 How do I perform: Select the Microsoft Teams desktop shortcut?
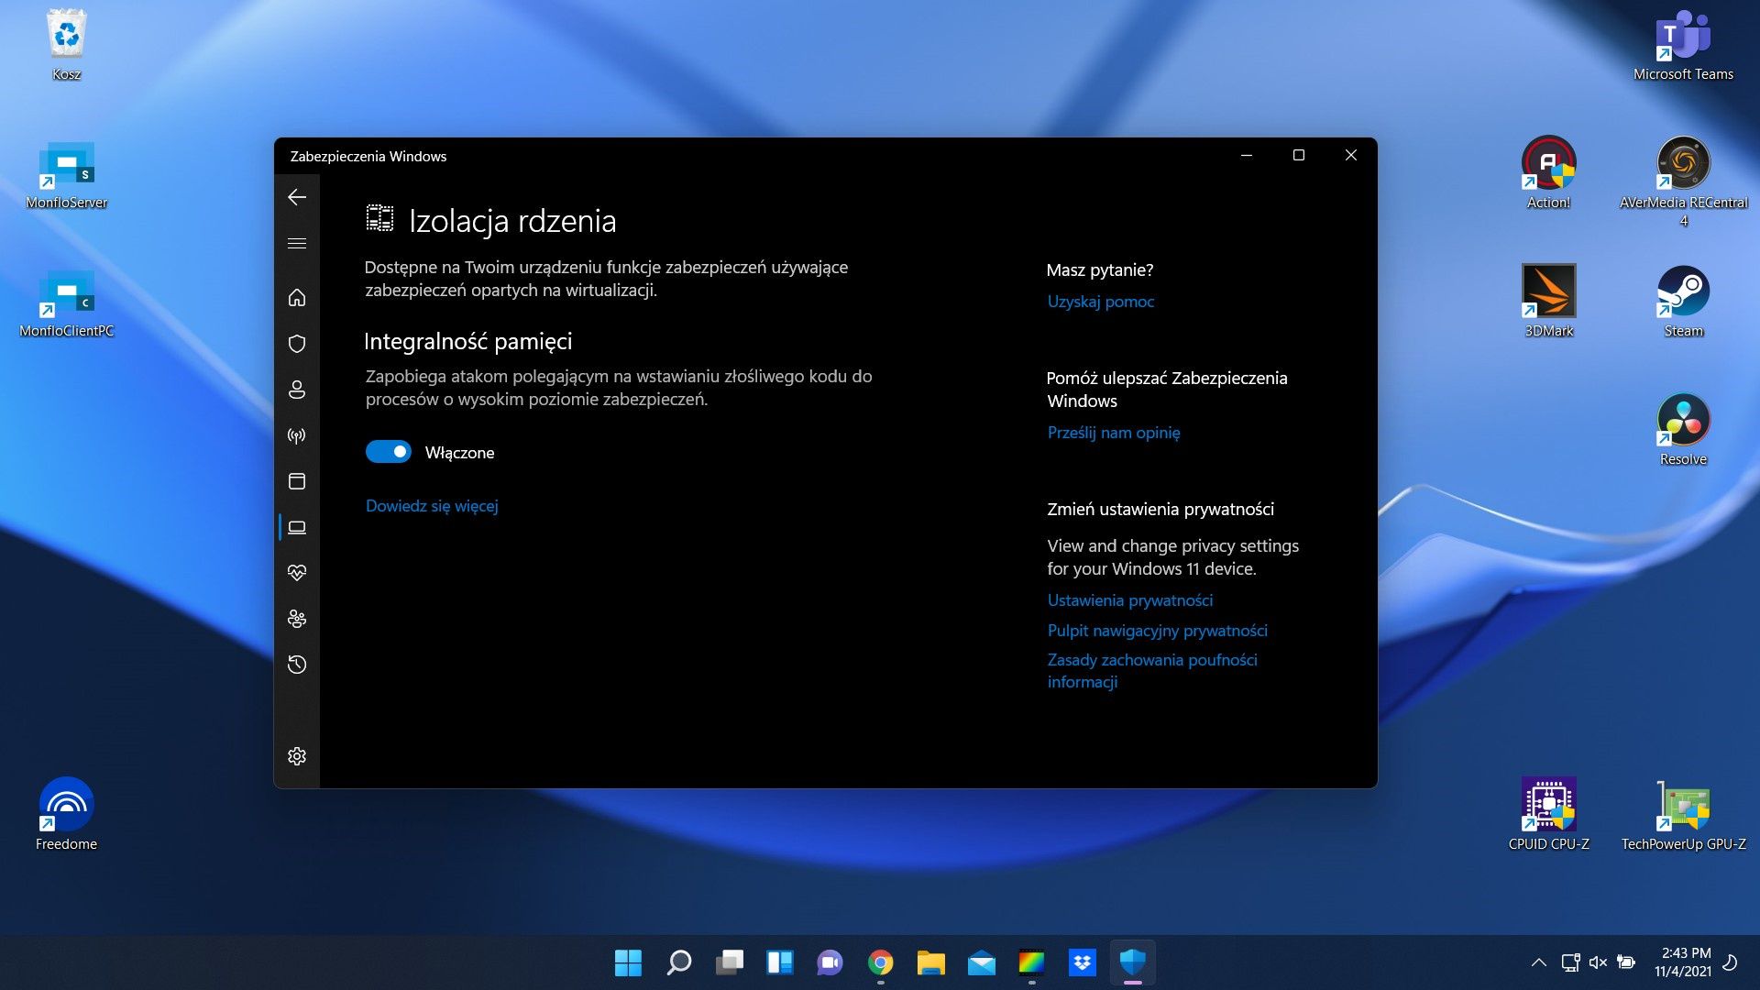pyautogui.click(x=1683, y=44)
